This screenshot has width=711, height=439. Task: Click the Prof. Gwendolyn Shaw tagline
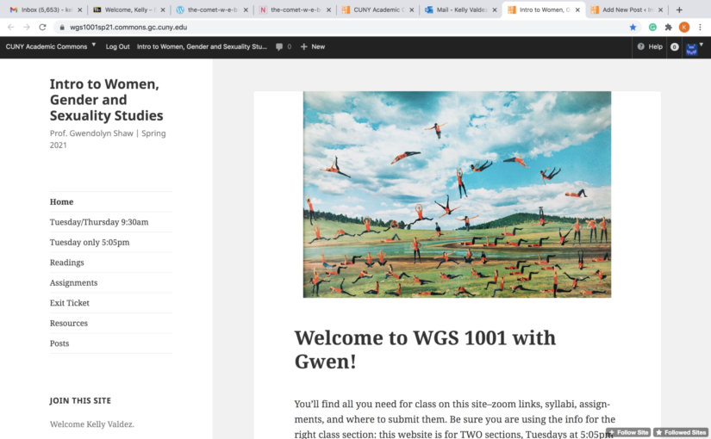click(108, 139)
